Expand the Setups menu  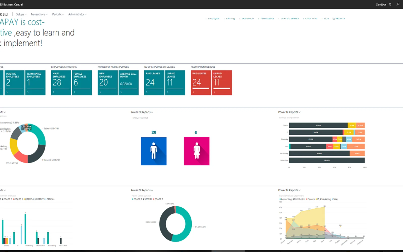21,14
